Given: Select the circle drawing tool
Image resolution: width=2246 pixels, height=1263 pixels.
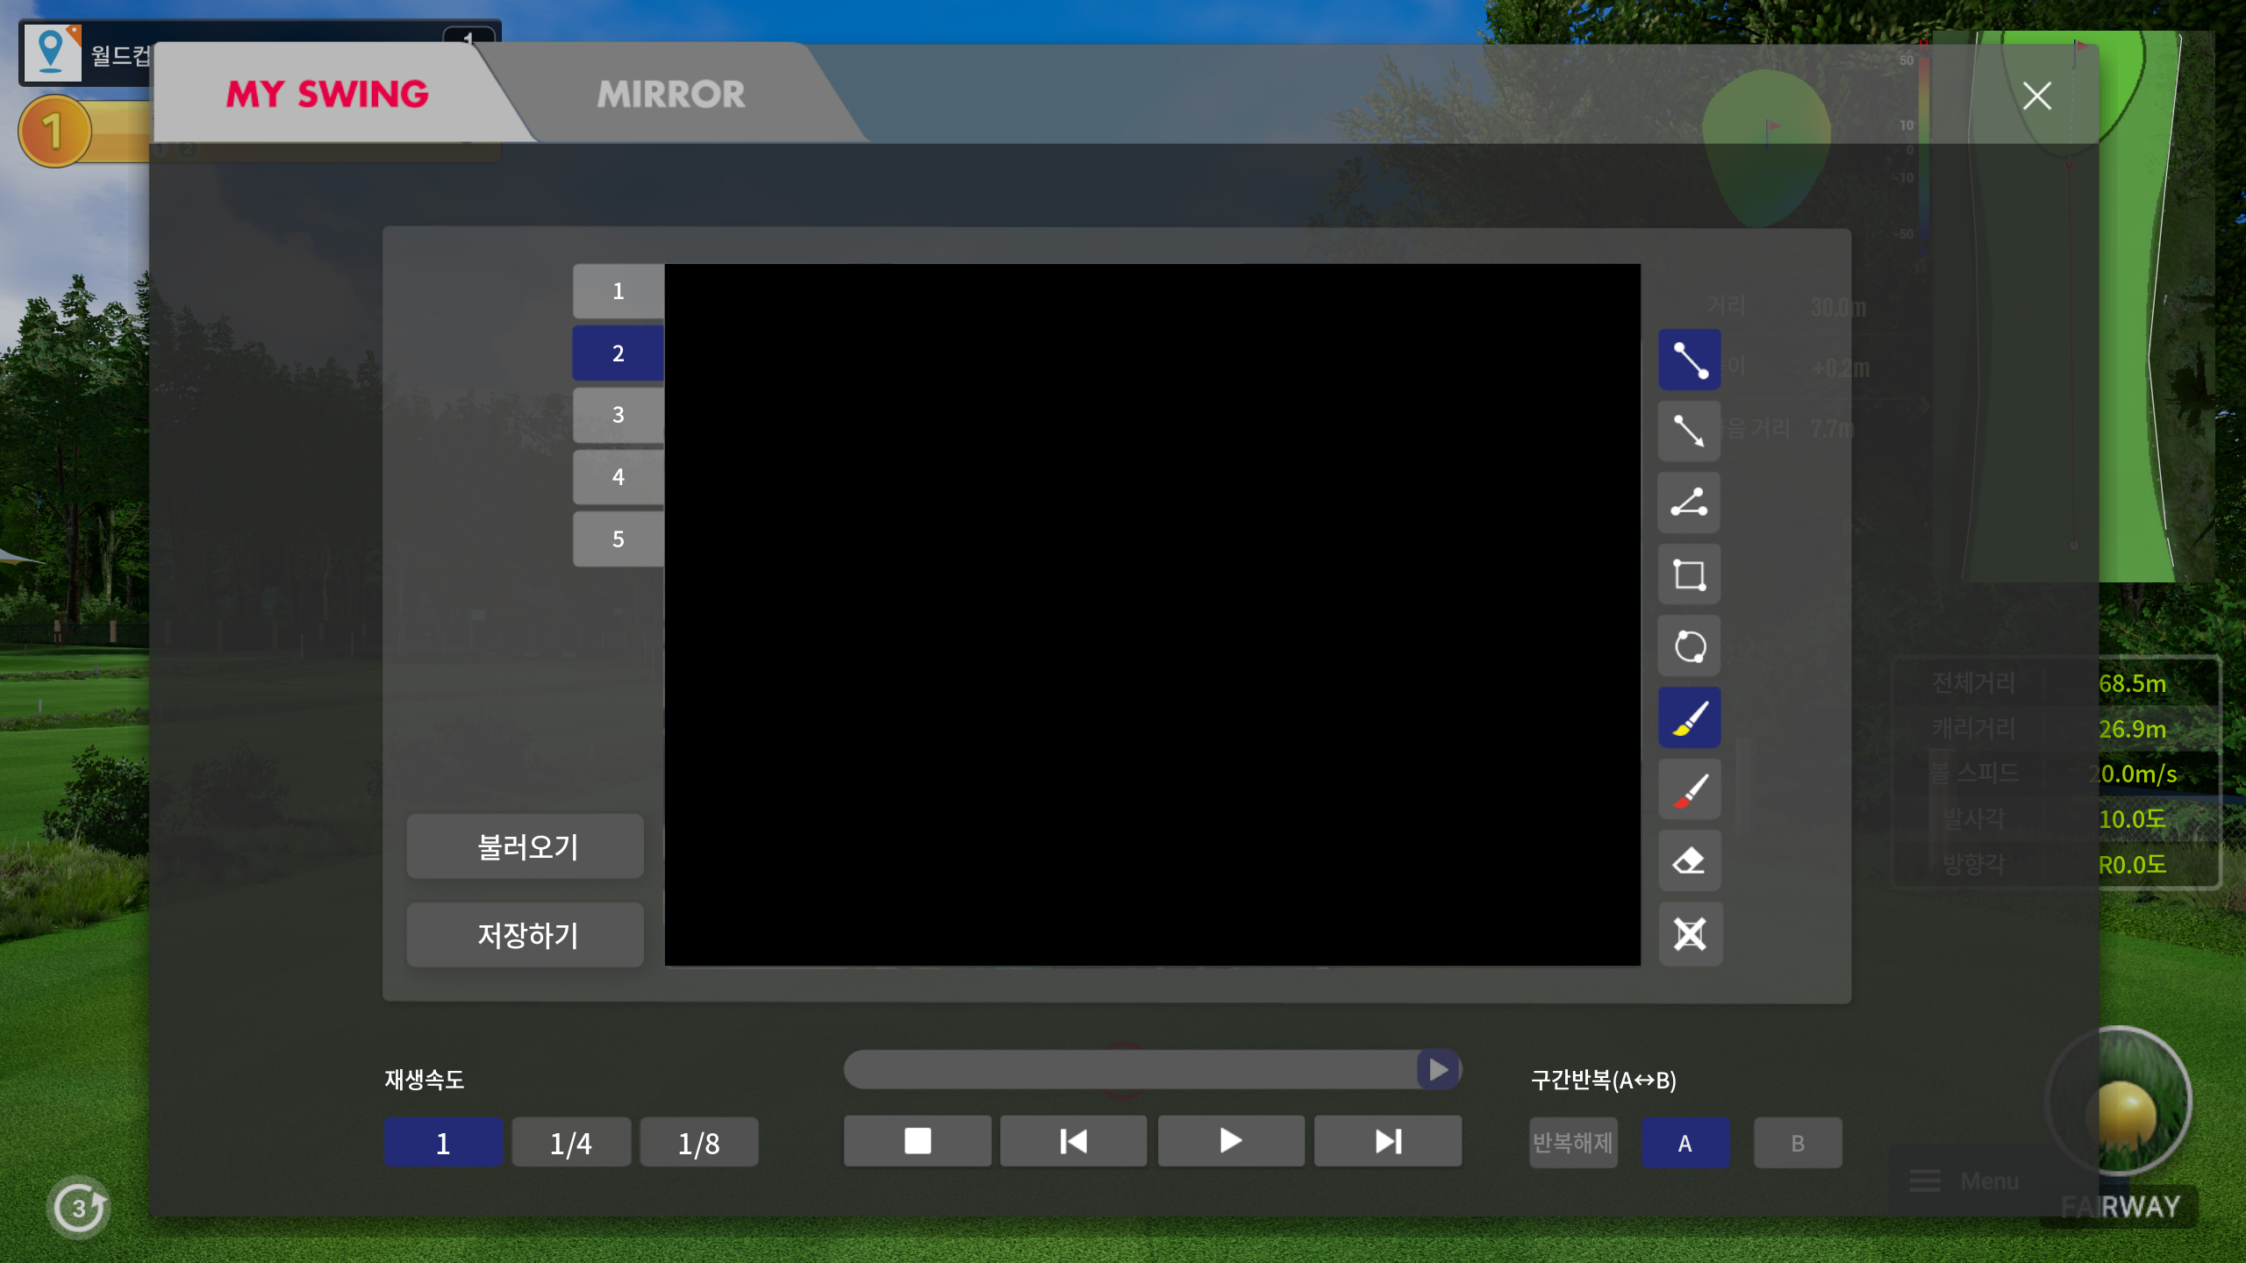Looking at the screenshot, I should [x=1689, y=646].
